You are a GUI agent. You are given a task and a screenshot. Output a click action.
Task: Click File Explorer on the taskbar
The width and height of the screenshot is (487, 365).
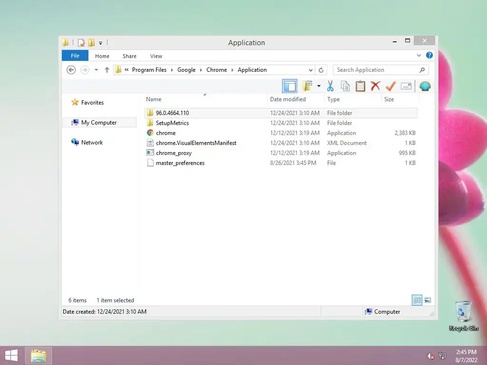[x=39, y=355]
